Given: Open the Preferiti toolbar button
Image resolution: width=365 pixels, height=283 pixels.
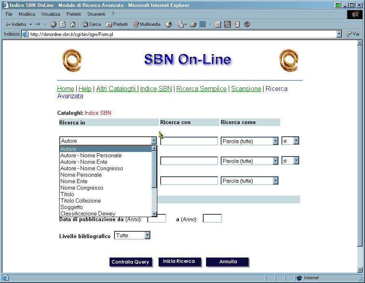Looking at the screenshot, I should (x=117, y=24).
